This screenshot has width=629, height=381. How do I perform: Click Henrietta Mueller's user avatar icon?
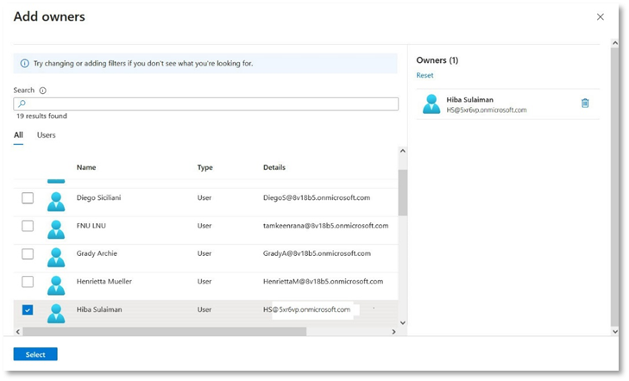tap(56, 283)
